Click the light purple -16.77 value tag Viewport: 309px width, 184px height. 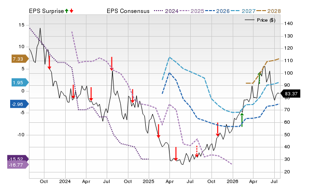[18, 165]
